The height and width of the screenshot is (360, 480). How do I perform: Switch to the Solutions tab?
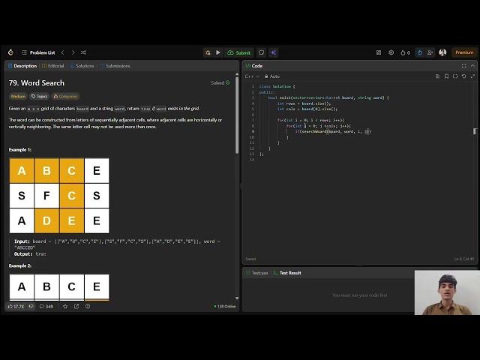click(82, 66)
